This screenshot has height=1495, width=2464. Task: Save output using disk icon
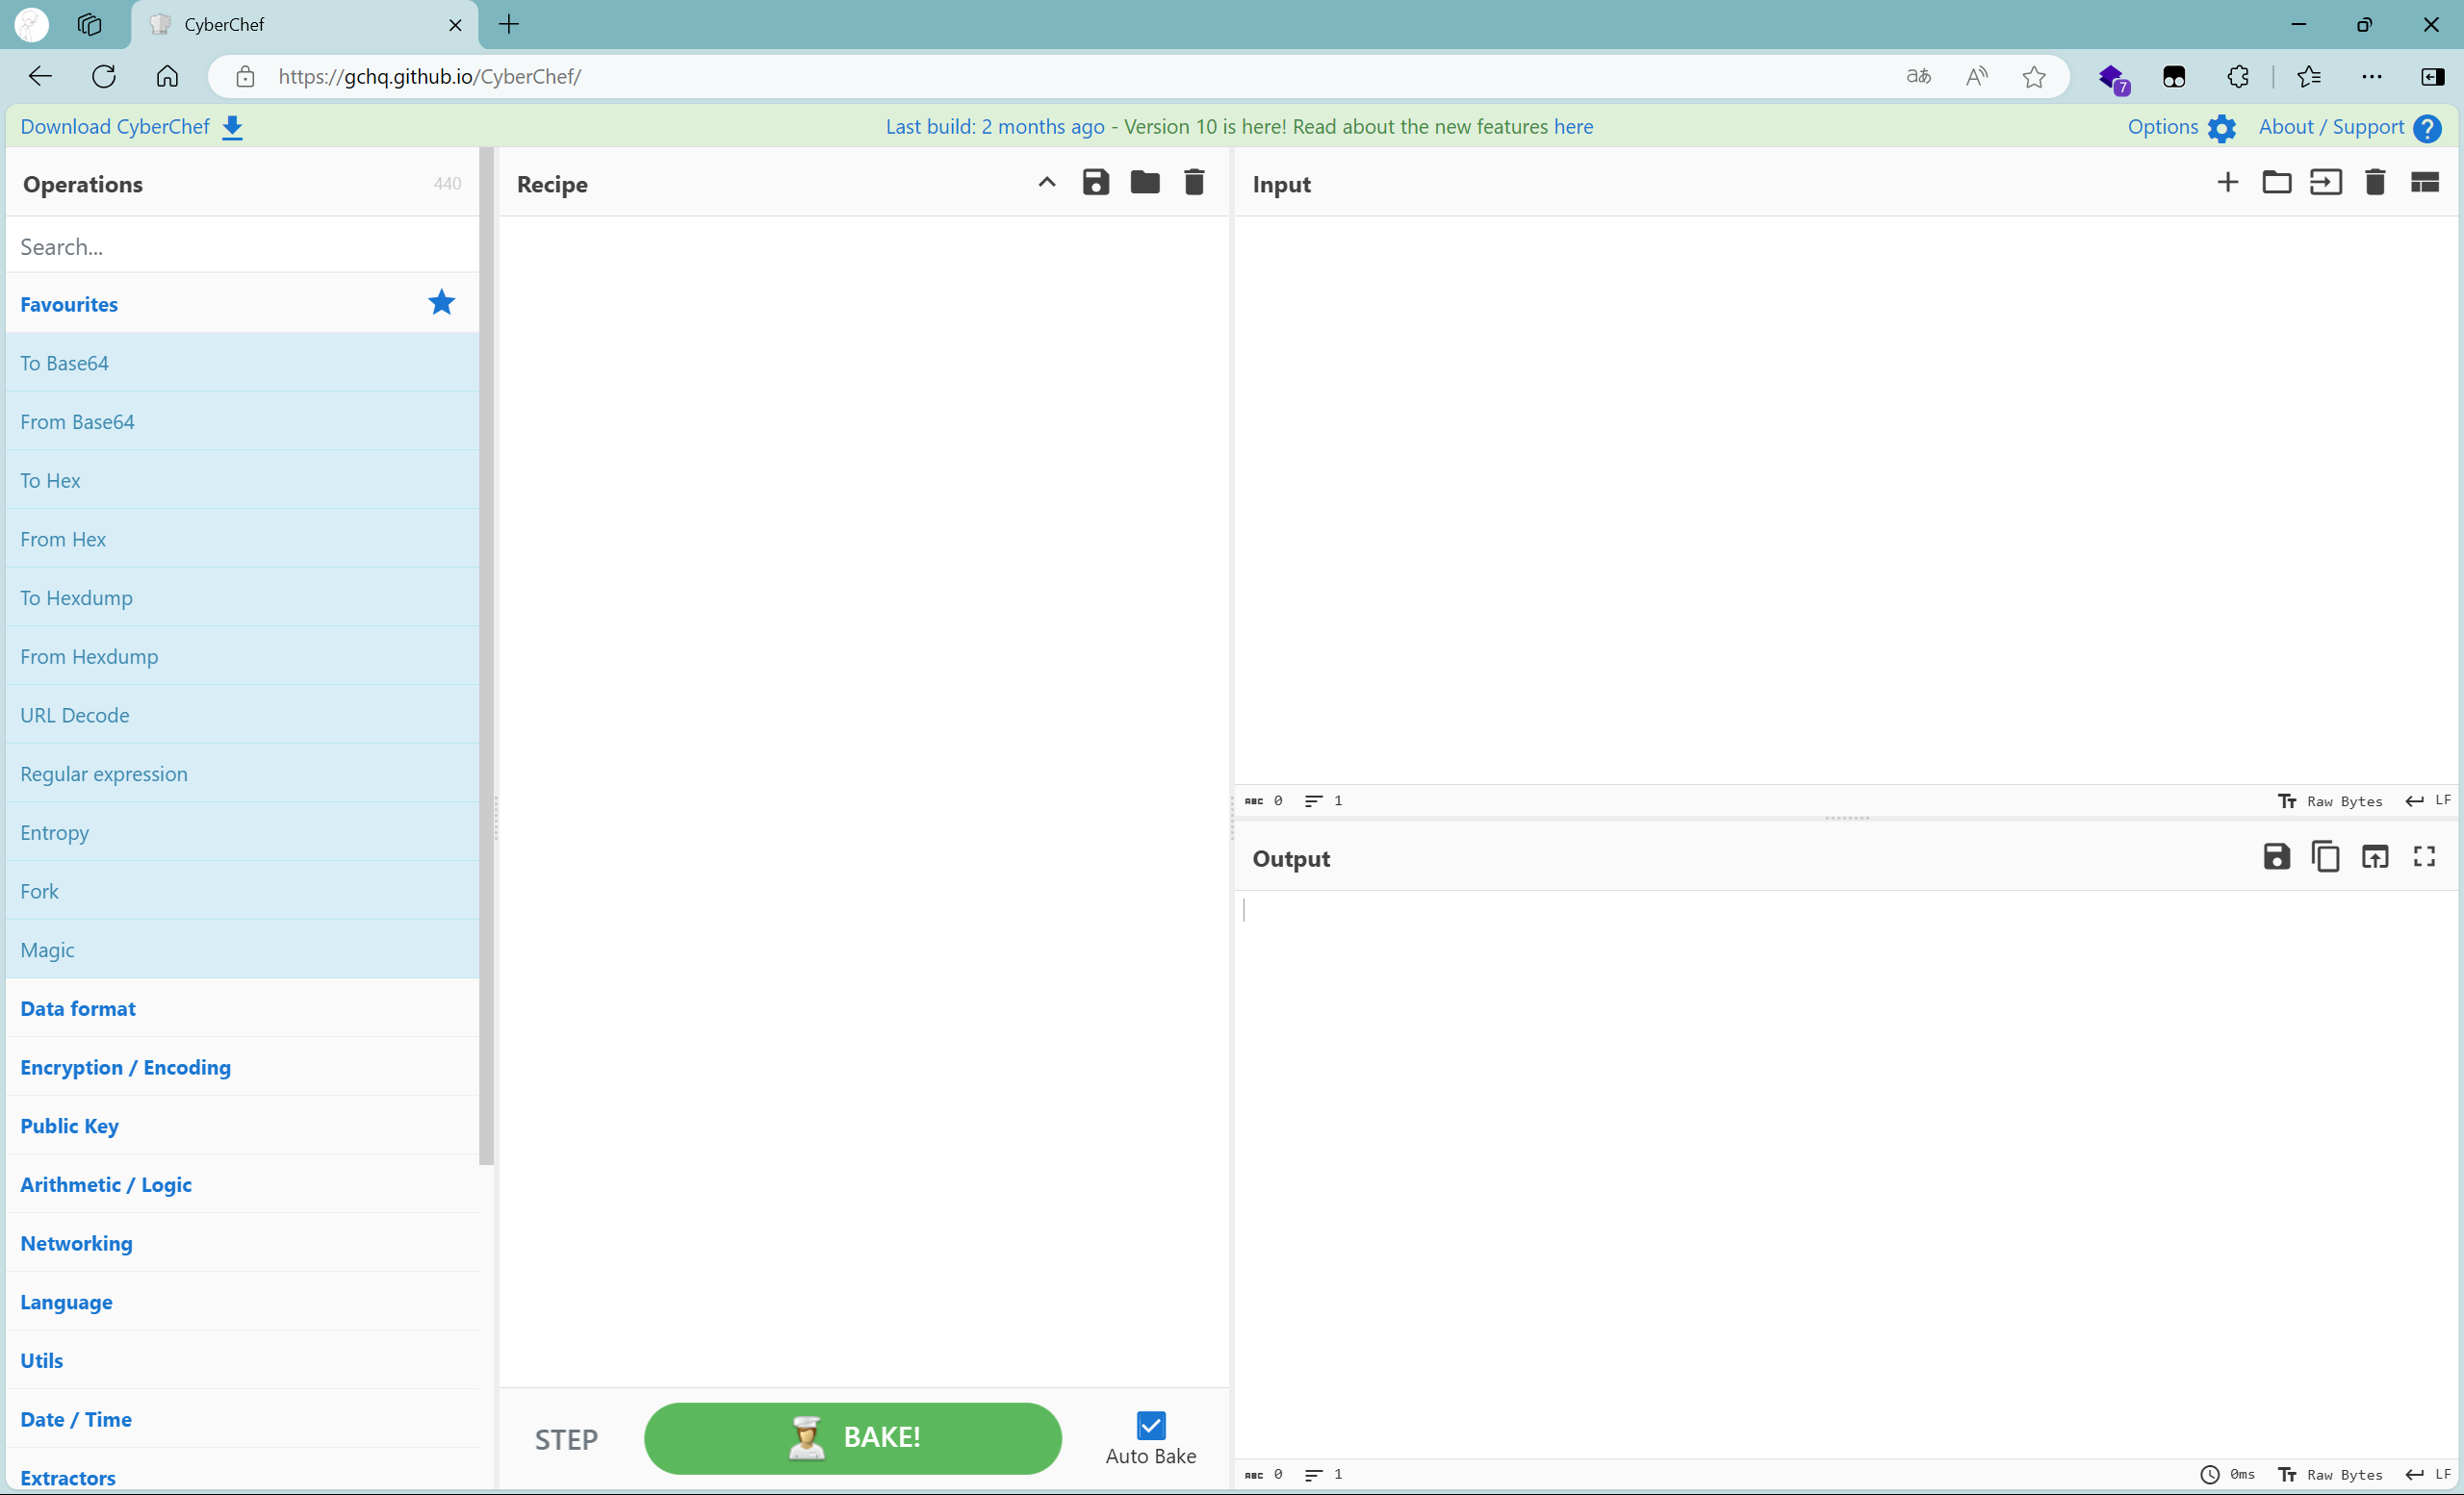click(2275, 858)
